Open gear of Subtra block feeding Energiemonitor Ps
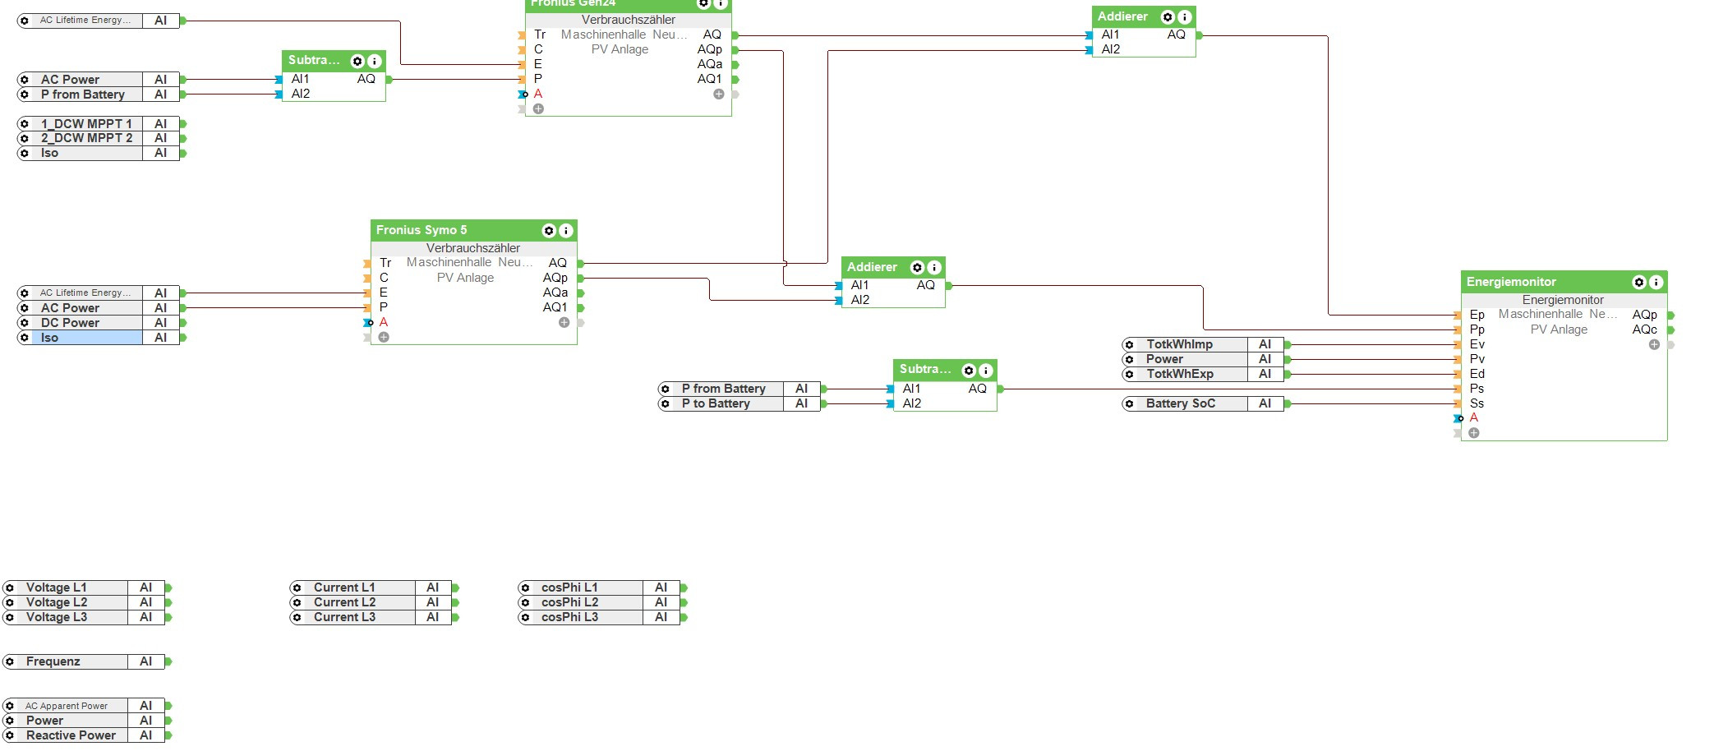1714x751 pixels. point(969,371)
